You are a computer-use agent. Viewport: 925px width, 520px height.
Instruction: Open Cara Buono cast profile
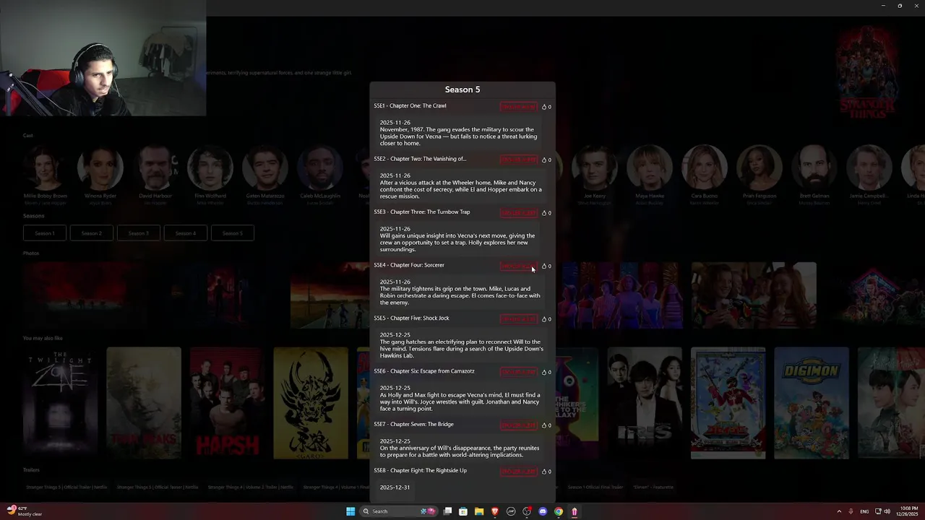705,168
